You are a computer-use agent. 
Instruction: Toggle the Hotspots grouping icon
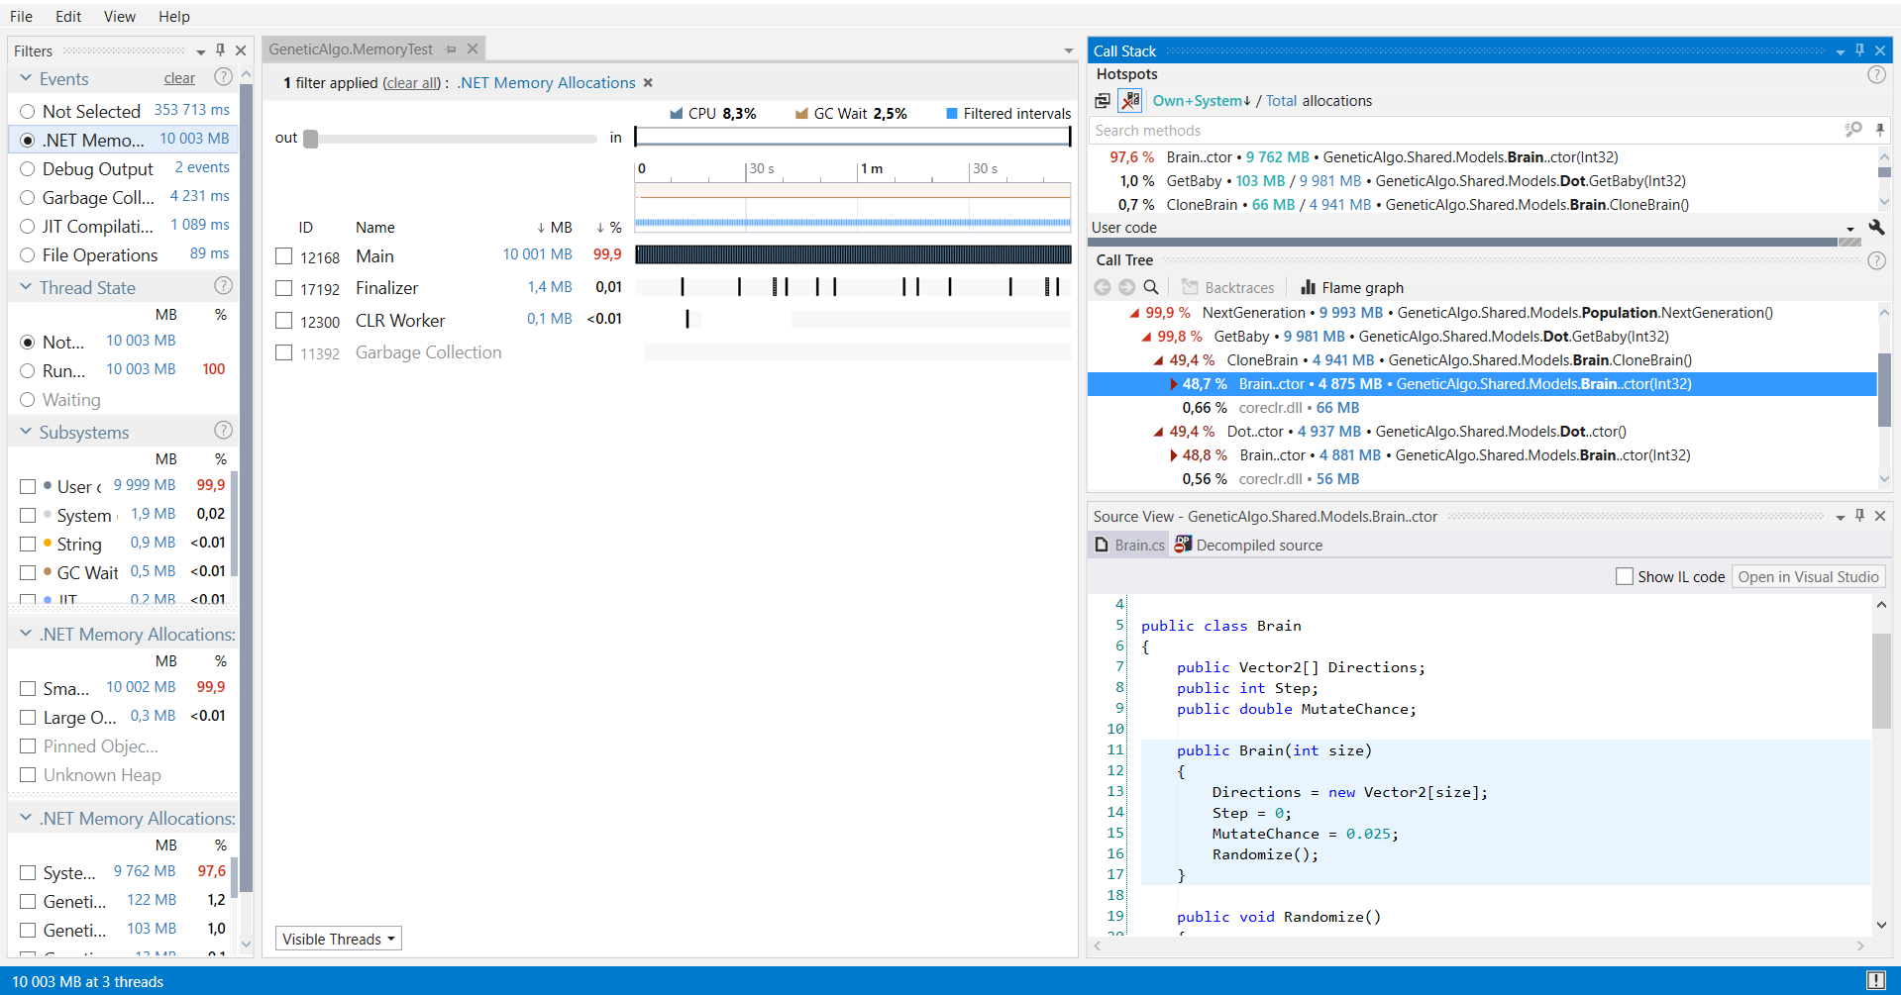pos(1103,101)
